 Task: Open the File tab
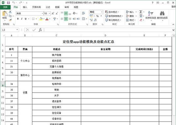pos(5,7)
